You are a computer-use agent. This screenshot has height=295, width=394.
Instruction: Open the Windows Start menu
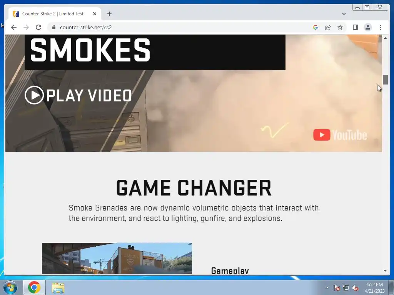point(10,287)
